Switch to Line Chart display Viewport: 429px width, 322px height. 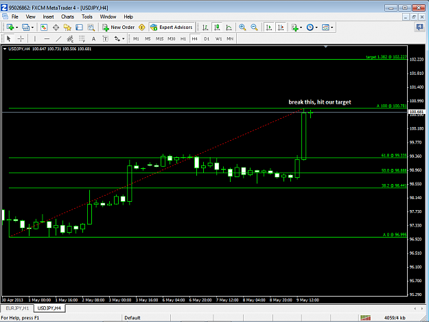[229, 27]
